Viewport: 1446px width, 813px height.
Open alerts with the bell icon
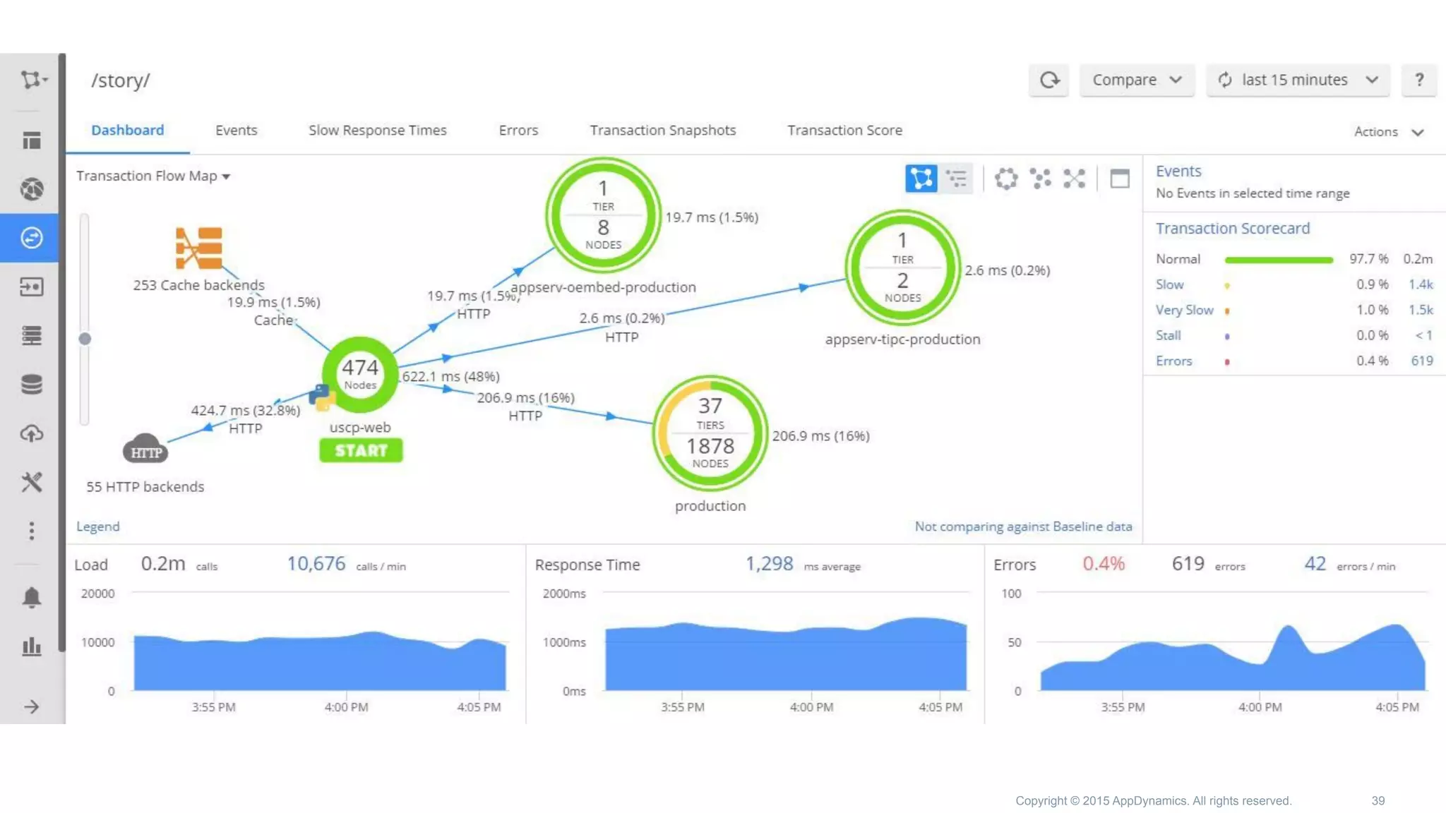point(31,598)
